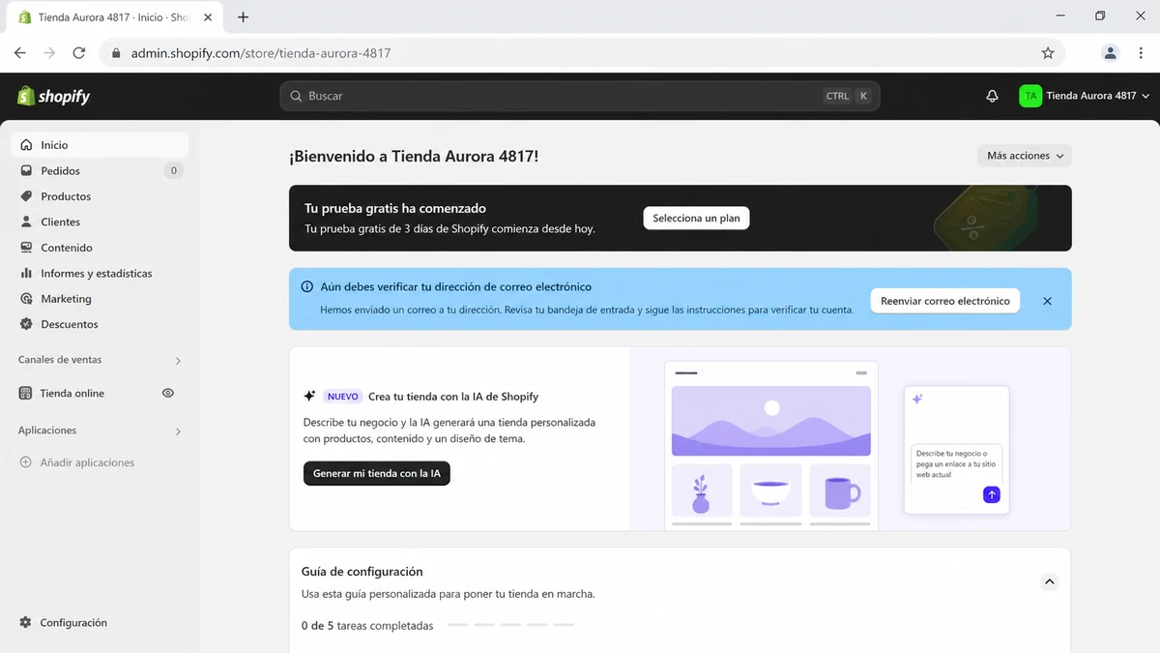Open Chrome three-dot menu
Viewport: 1160px width, 653px height.
click(x=1141, y=53)
